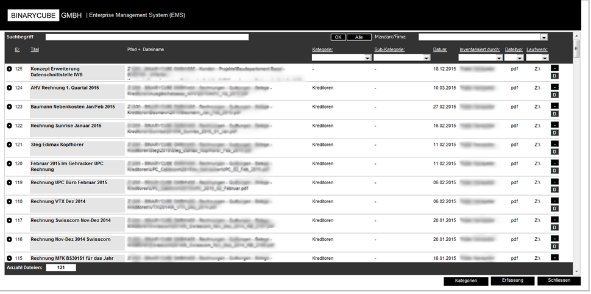Expand the Mandant/Firma dropdown
Viewport: 591px width, 294px height.
(544, 37)
